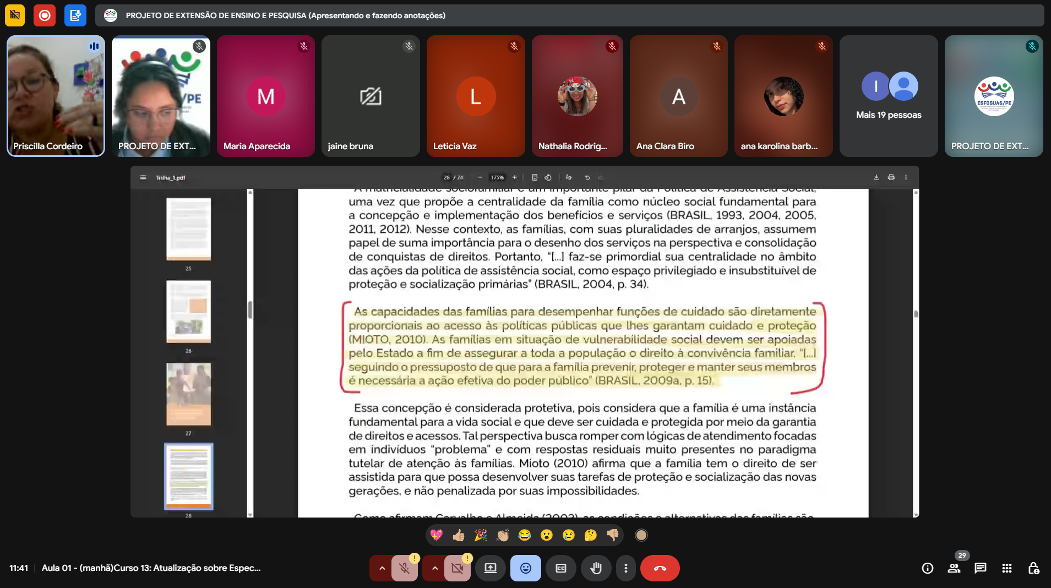Select page 26 thumbnail in PDF sidebar
The image size is (1051, 588).
pos(188,312)
